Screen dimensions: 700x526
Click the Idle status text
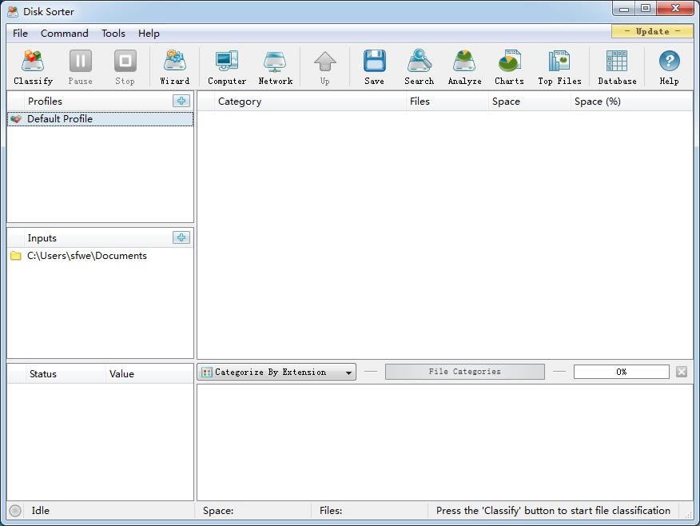pos(40,510)
